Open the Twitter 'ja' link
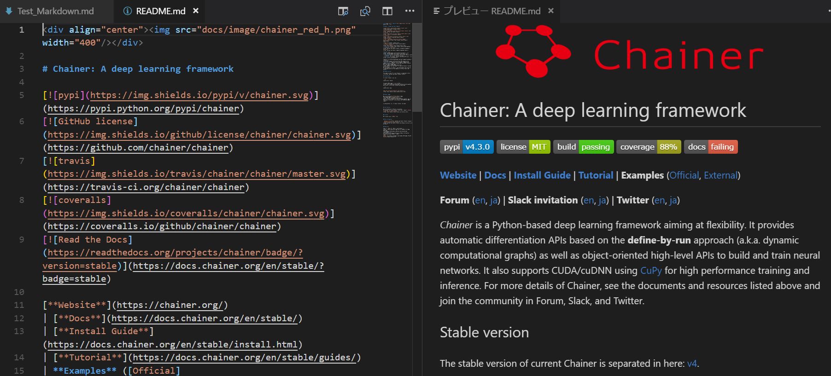 673,200
